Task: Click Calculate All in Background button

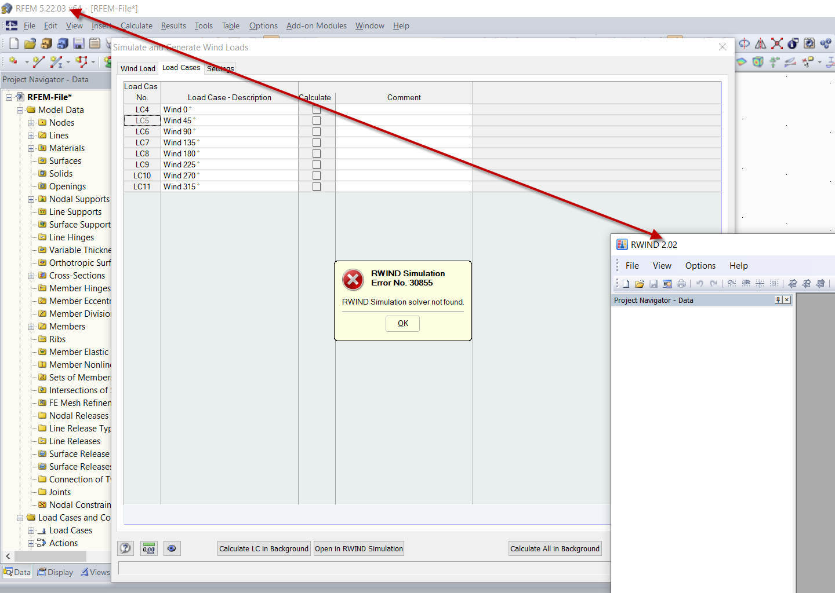Action: click(x=555, y=548)
